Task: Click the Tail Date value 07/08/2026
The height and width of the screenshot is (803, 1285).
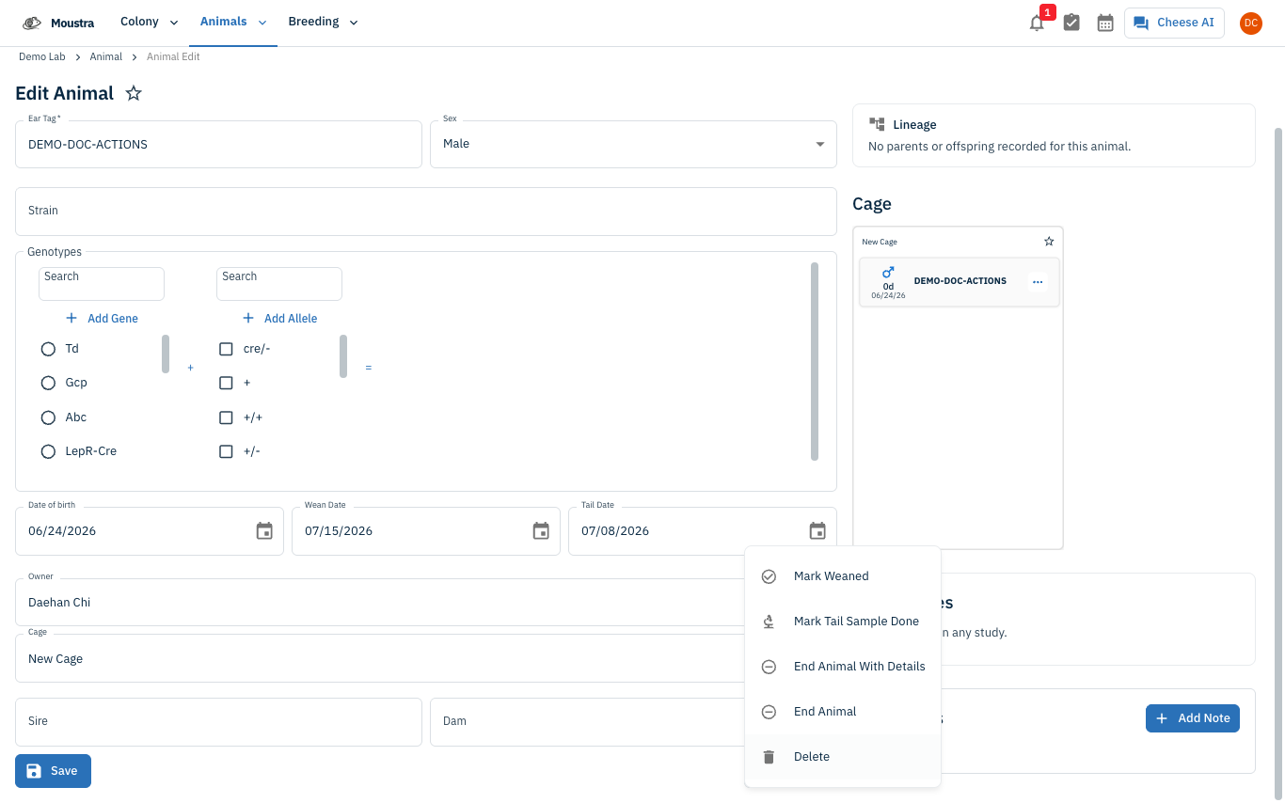Action: click(x=615, y=531)
